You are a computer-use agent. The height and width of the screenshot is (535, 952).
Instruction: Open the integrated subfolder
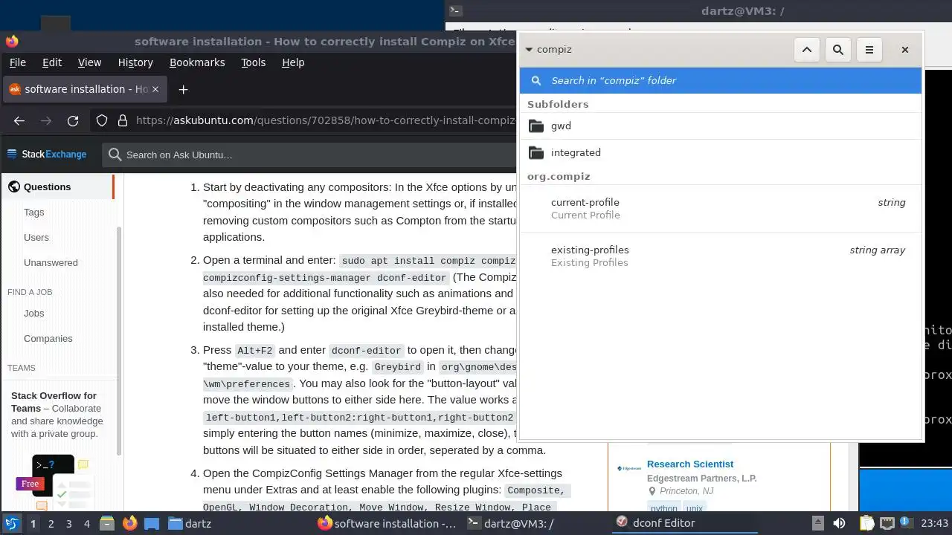point(721,153)
